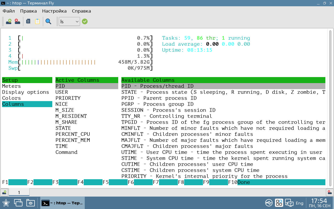Select Display options in Setup
334x209 pixels.
(27, 92)
